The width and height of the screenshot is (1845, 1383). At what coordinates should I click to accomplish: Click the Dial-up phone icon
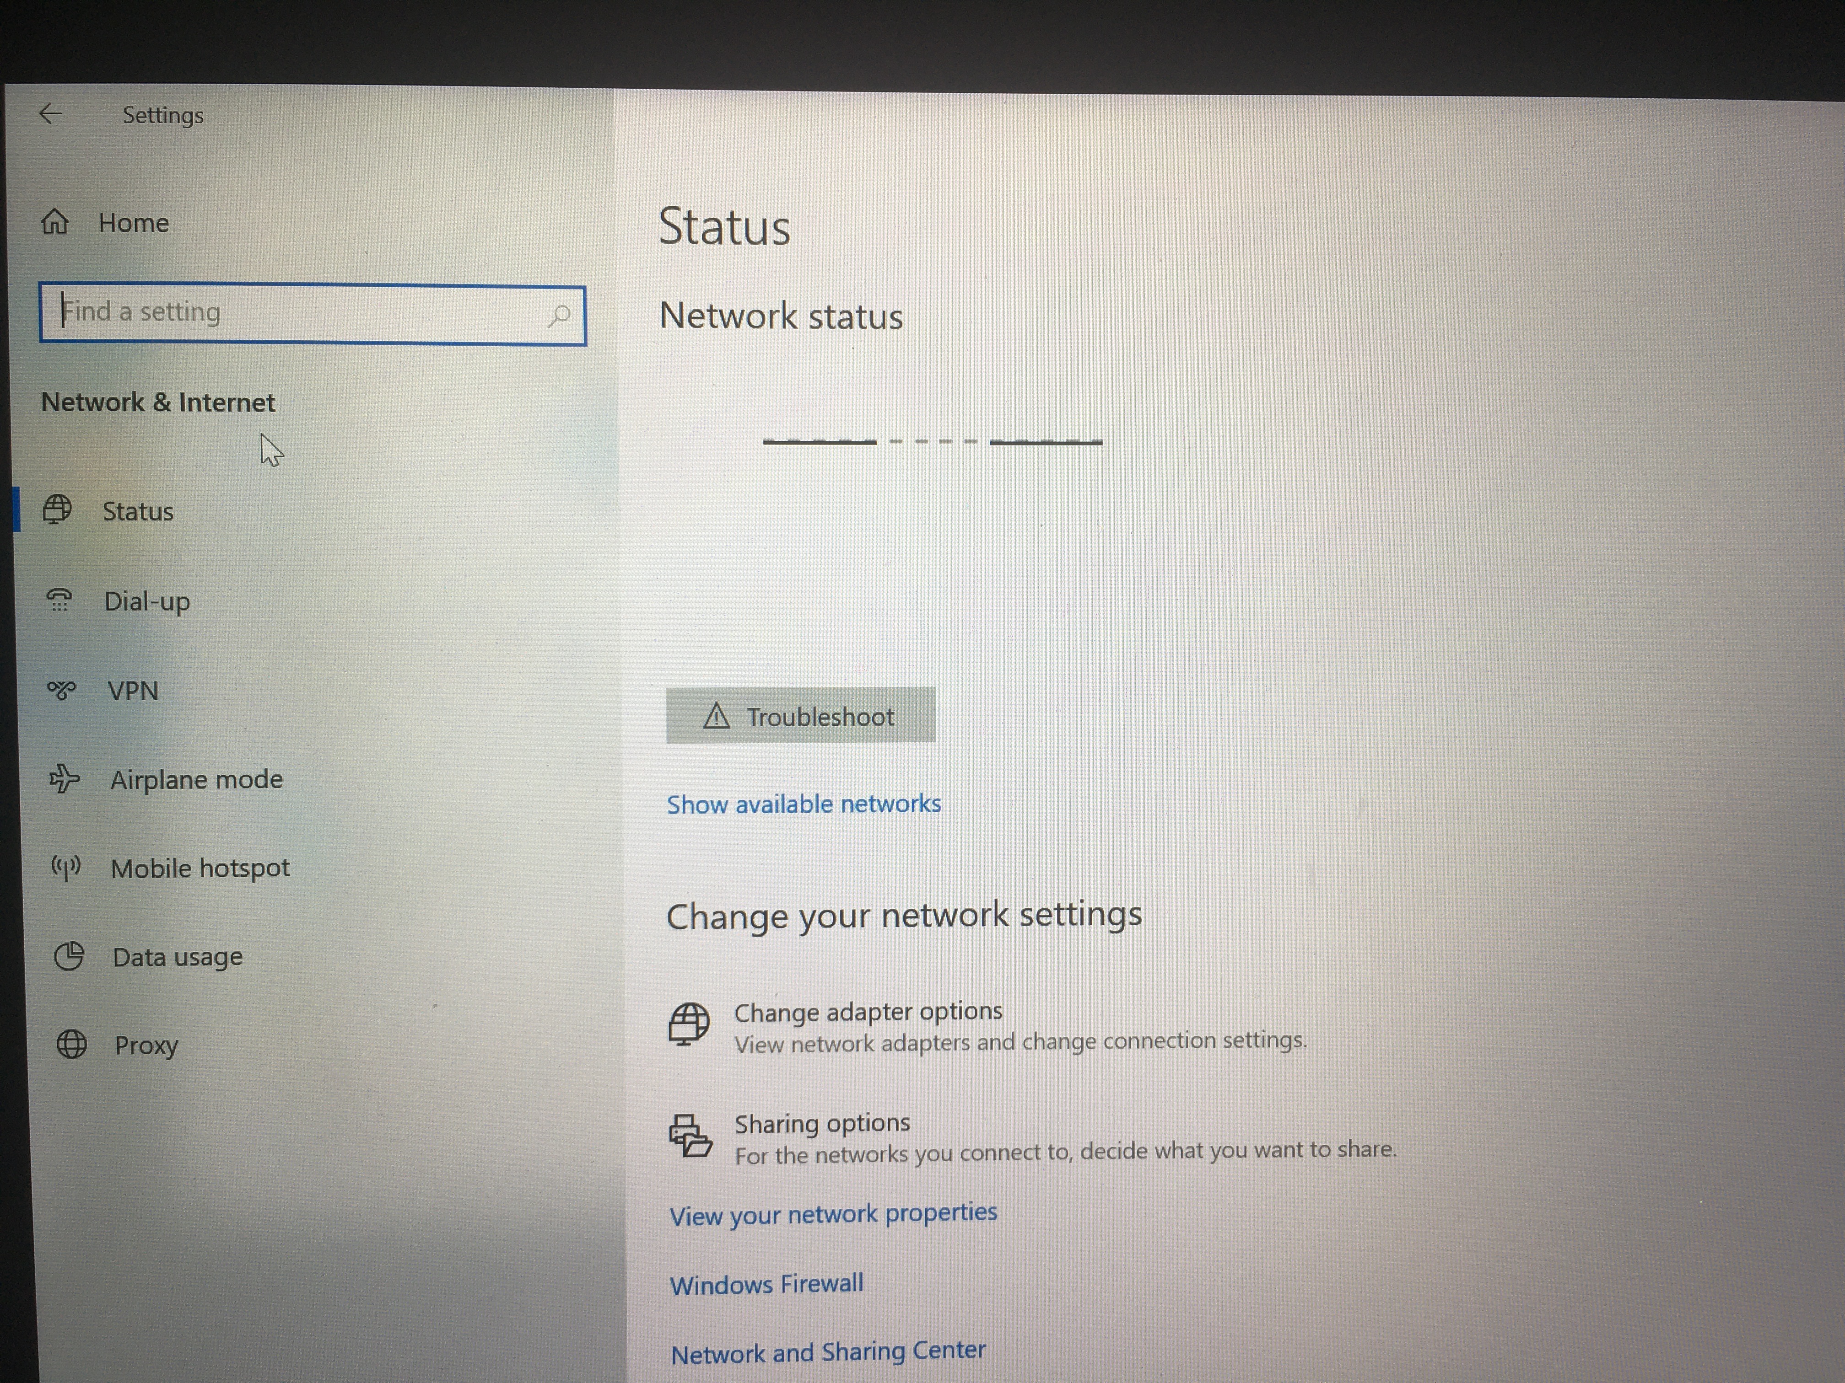point(59,600)
